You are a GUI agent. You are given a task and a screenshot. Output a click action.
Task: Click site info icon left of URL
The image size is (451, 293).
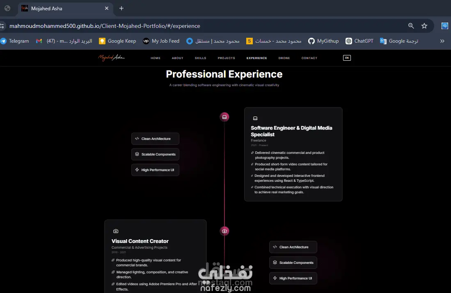point(2,26)
